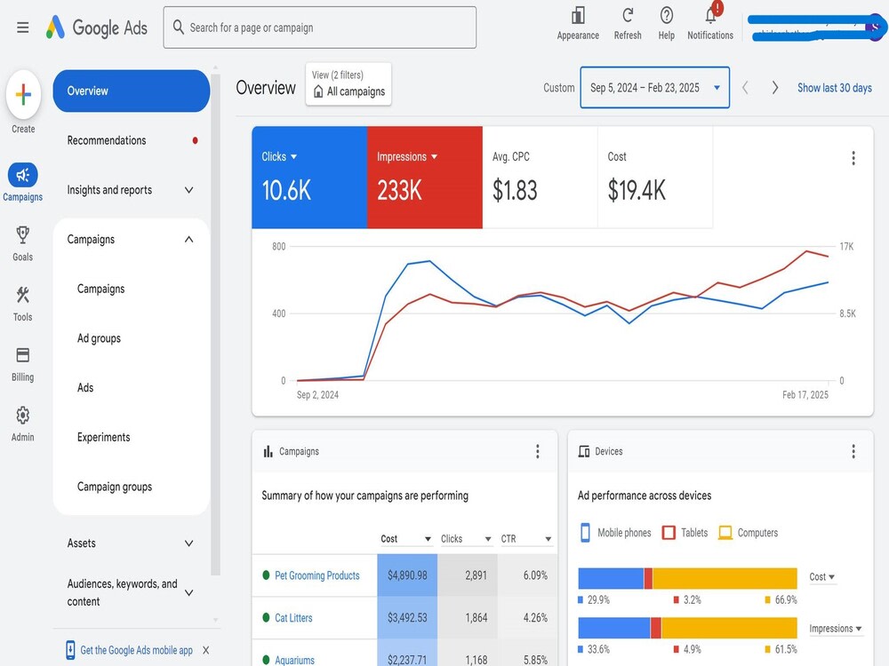Image resolution: width=889 pixels, height=666 pixels.
Task: Go to the next date range arrow
Action: [x=775, y=88]
